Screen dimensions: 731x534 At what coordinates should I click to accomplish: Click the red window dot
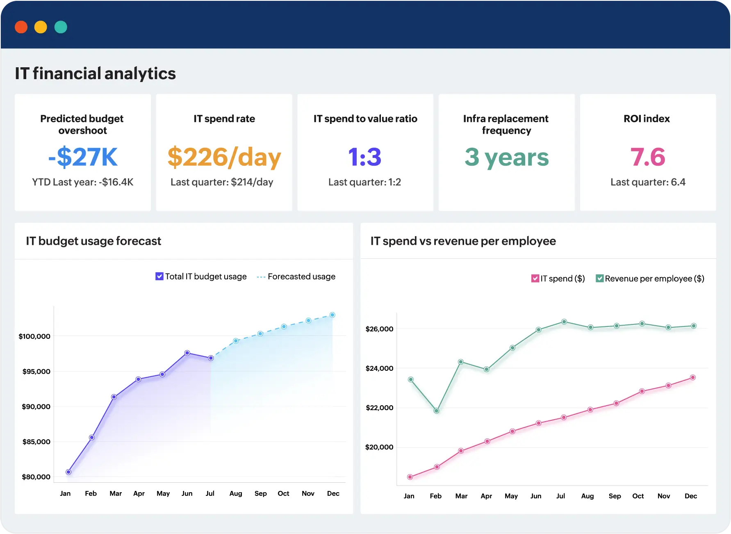pyautogui.click(x=21, y=27)
